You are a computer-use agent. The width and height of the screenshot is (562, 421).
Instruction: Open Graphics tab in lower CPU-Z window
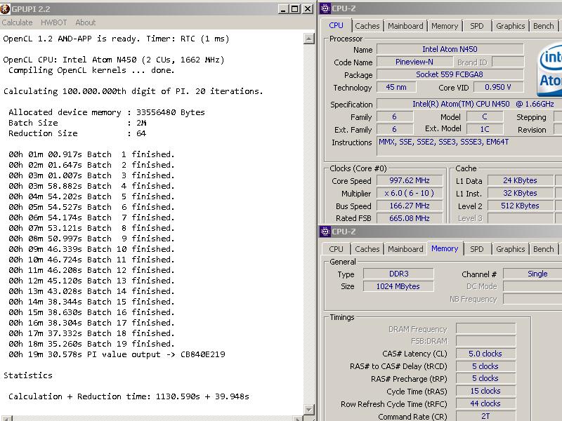[x=511, y=249]
